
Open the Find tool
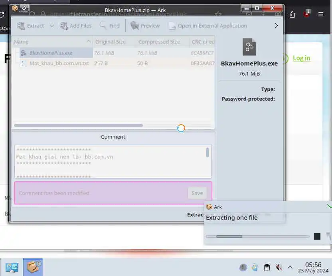(110, 26)
